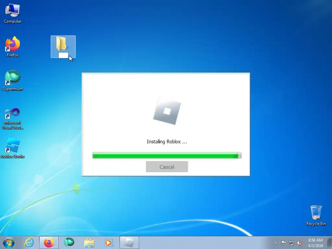Launch Windows Media Player from taskbar
Viewport: 332px width, 249px height.
109,243
